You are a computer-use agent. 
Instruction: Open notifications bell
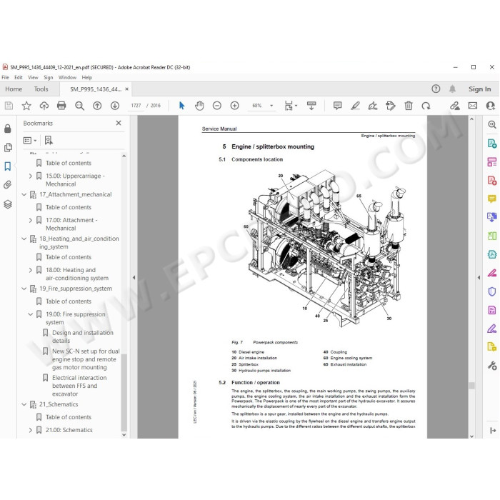452,89
